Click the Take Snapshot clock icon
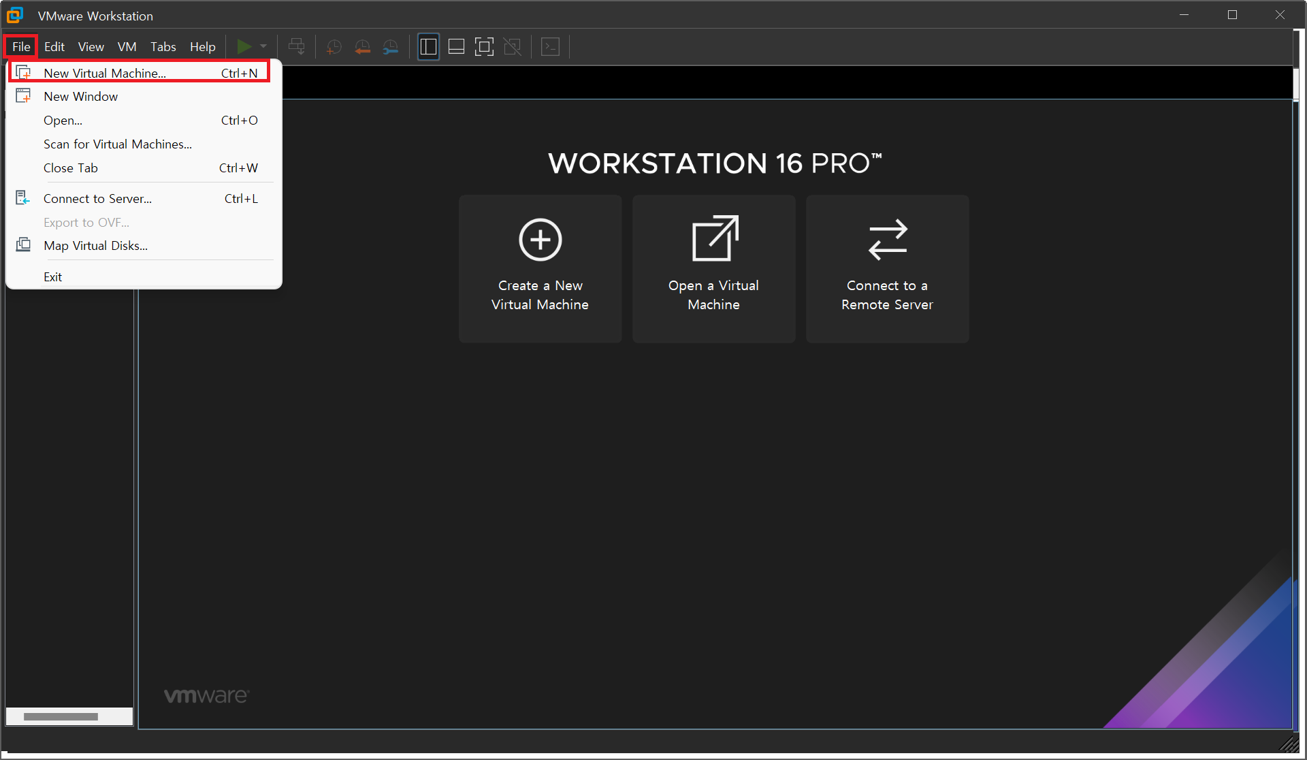 coord(334,46)
